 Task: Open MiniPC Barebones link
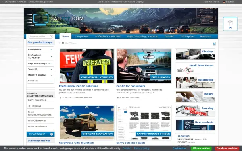[37, 120]
